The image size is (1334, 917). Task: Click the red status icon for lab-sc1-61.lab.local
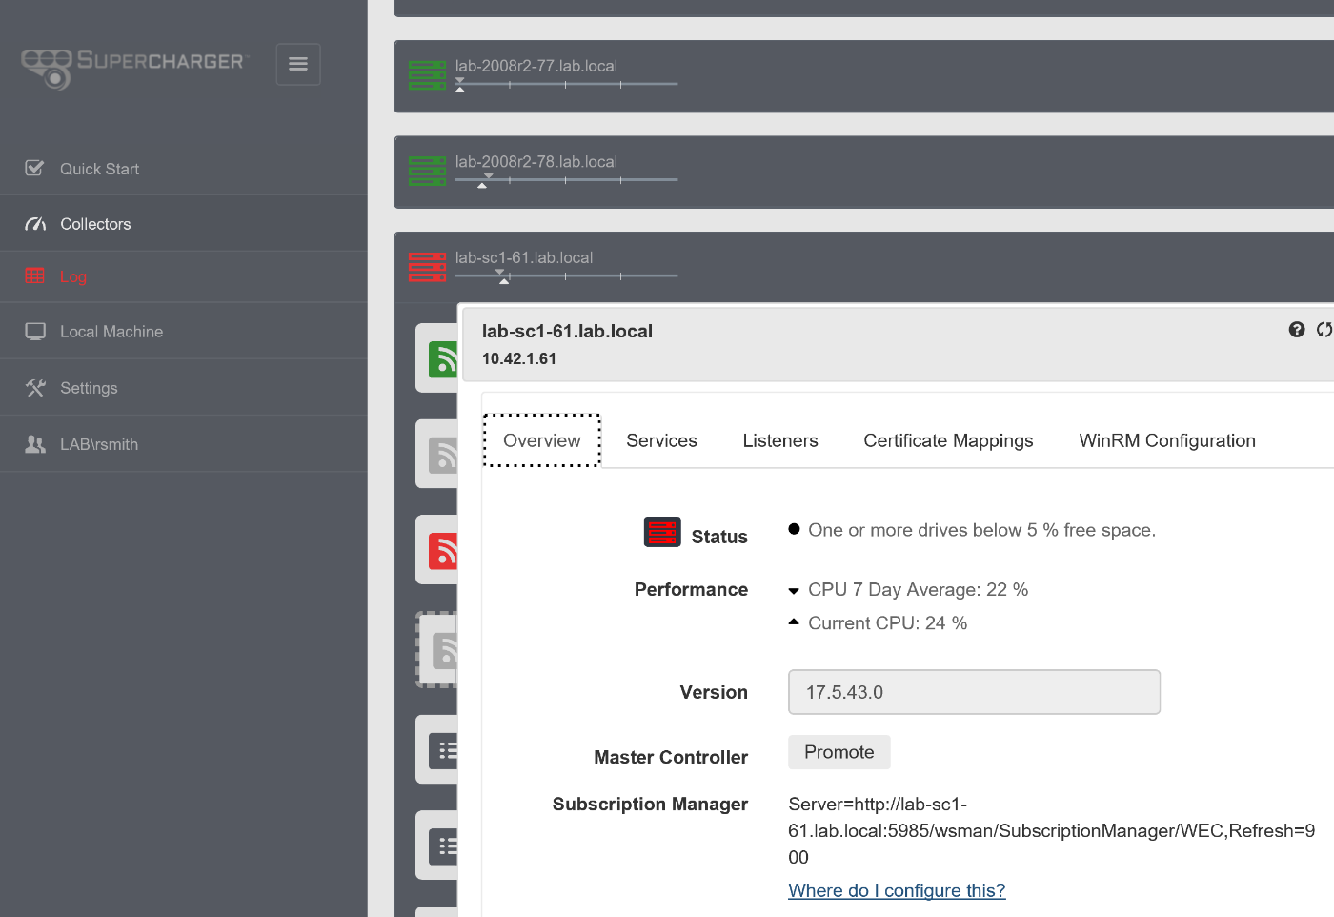pos(427,267)
